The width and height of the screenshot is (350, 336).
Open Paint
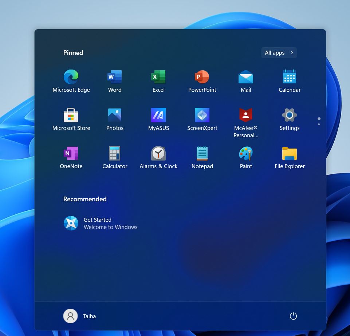coord(246,153)
